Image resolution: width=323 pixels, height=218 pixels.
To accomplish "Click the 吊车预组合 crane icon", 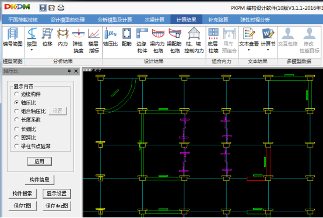I will [229, 40].
